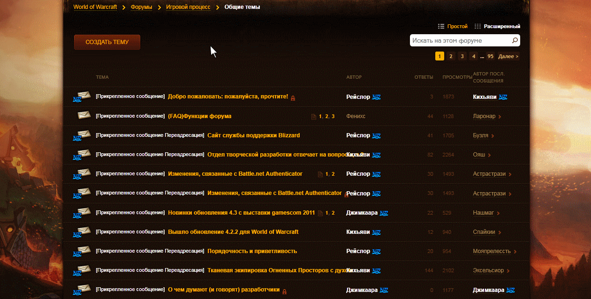591x299 pixels.
Task: Click Blizz badge beside last poster Кихьяви in Добро пожаловать row
Action: [x=503, y=97]
